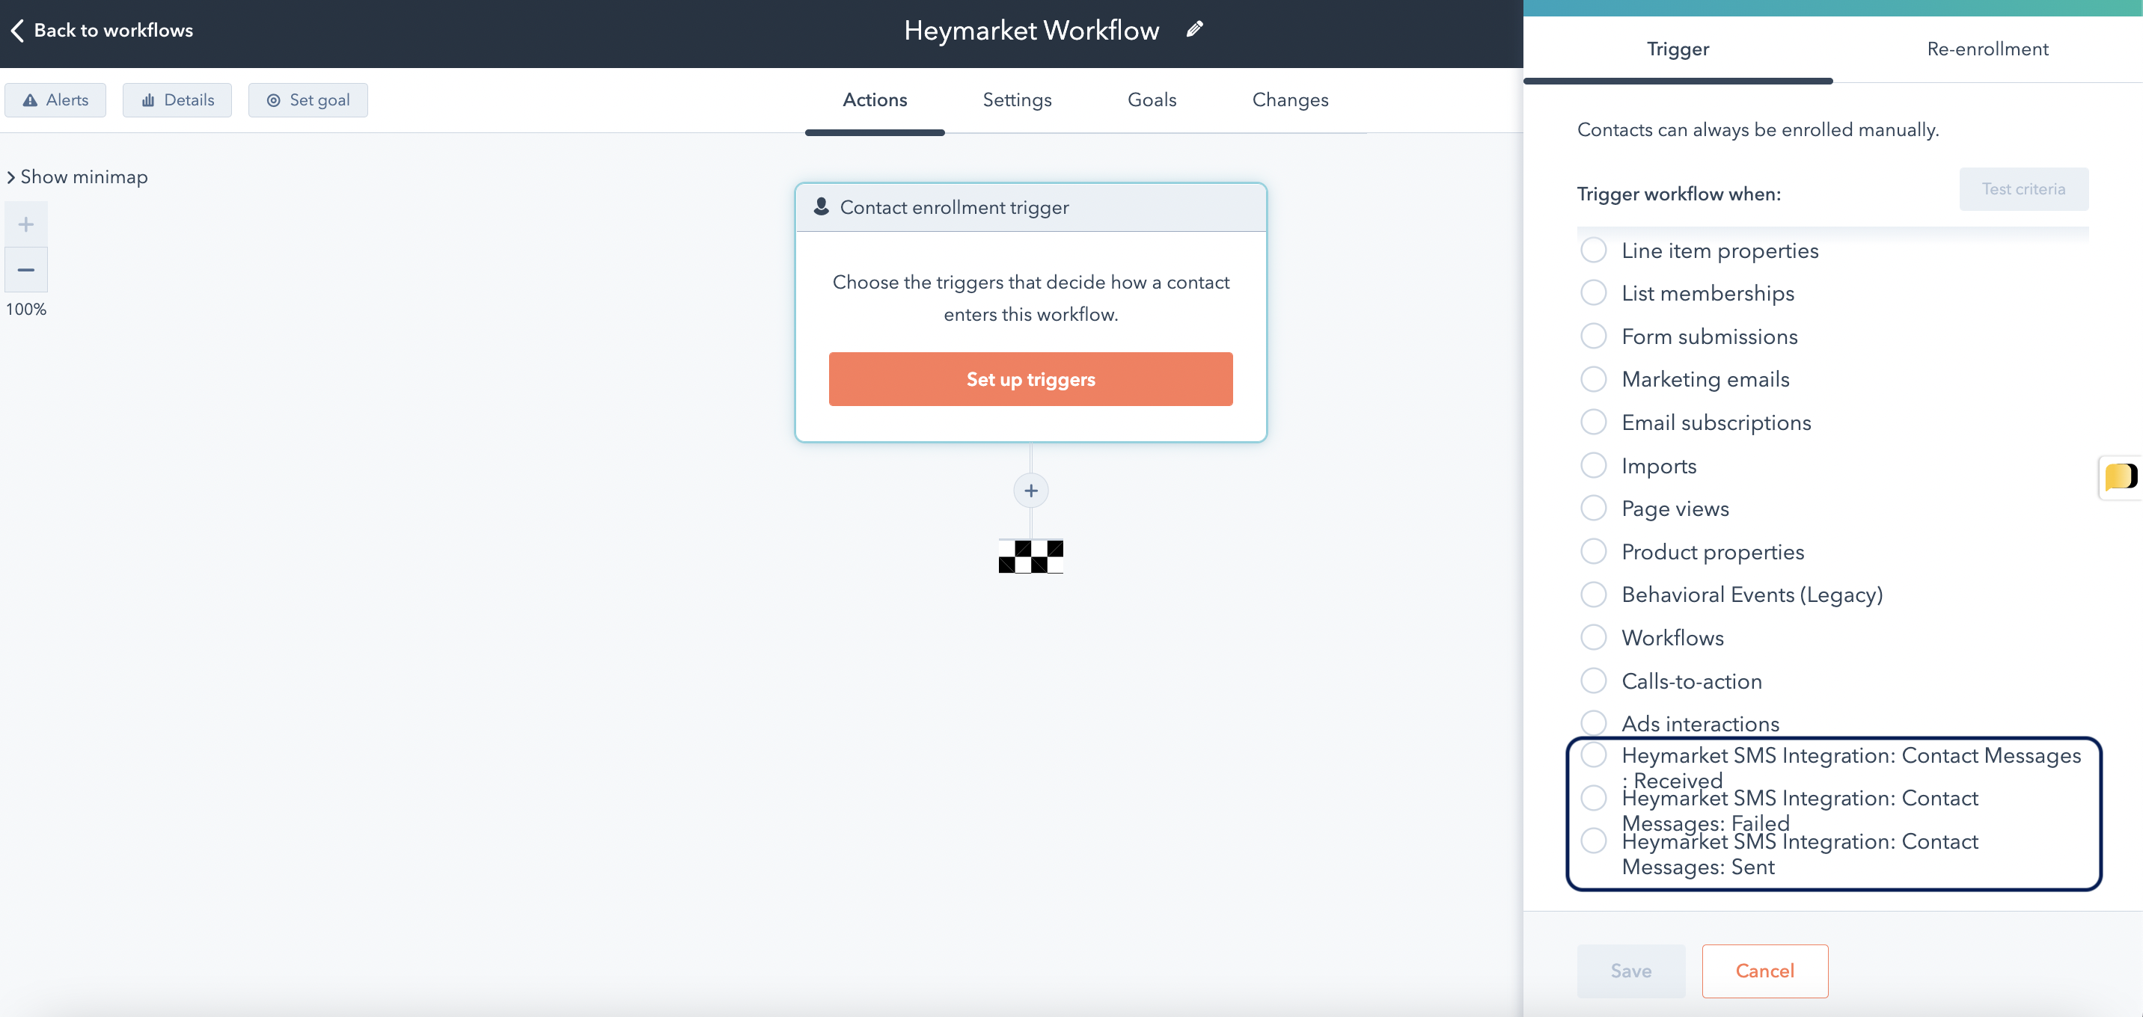Open the Details panel
The height and width of the screenshot is (1017, 2143).
coord(177,99)
